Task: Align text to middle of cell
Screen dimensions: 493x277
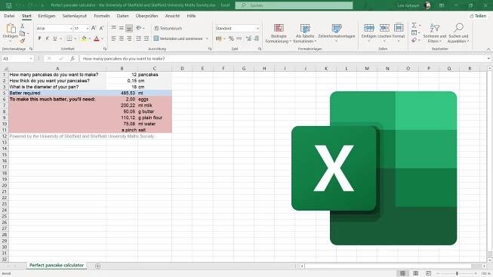Action: point(122,28)
